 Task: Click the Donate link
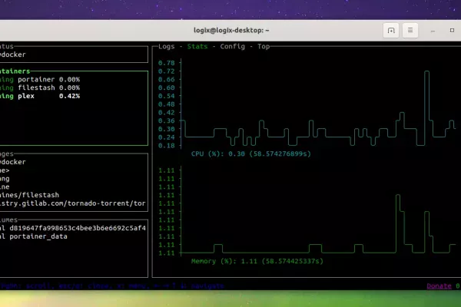439,286
